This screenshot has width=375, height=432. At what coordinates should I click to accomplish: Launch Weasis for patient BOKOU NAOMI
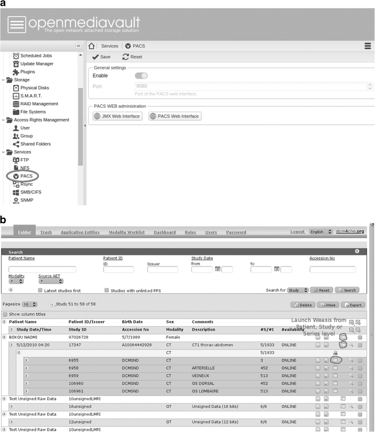coord(343,337)
